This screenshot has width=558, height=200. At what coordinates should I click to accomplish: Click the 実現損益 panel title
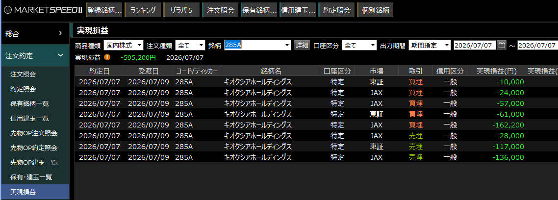pyautogui.click(x=93, y=30)
